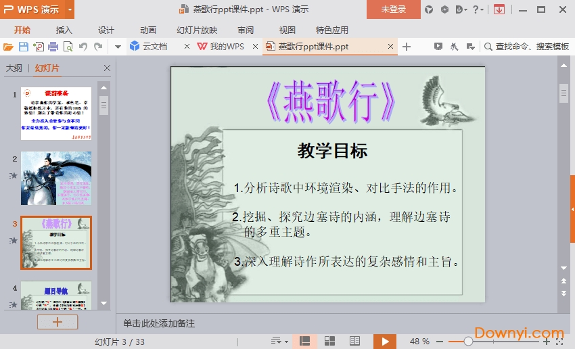Open the 视图 ribbon tab

pos(287,30)
